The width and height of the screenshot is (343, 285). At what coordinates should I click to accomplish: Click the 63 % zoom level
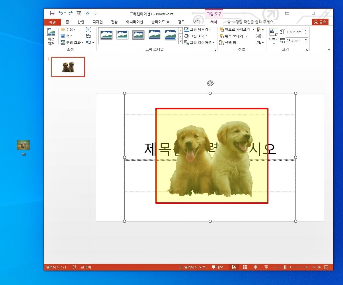[x=316, y=267]
